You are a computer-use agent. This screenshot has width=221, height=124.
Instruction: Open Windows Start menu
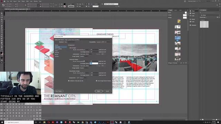(x=2, y=122)
